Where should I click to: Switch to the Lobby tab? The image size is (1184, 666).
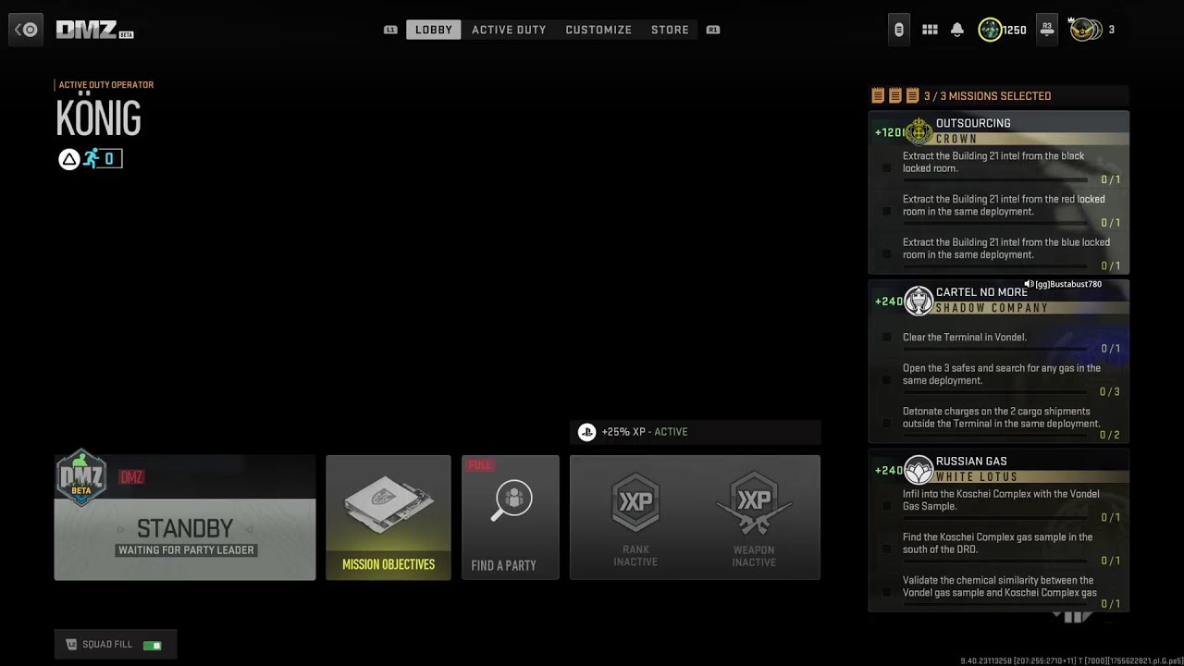tap(434, 30)
